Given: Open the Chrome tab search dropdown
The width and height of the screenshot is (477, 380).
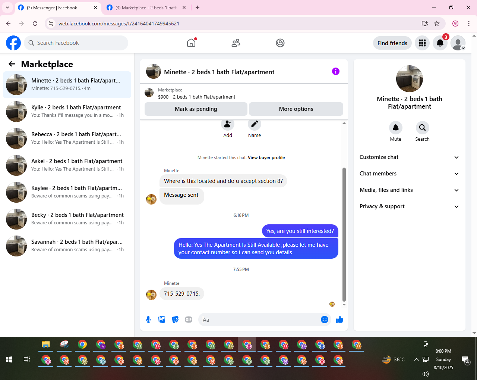Looking at the screenshot, I should (7, 7).
